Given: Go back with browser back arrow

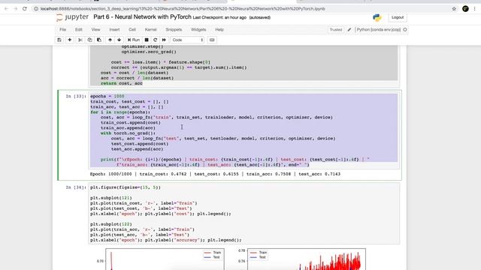Looking at the screenshot, I should 7,9.
